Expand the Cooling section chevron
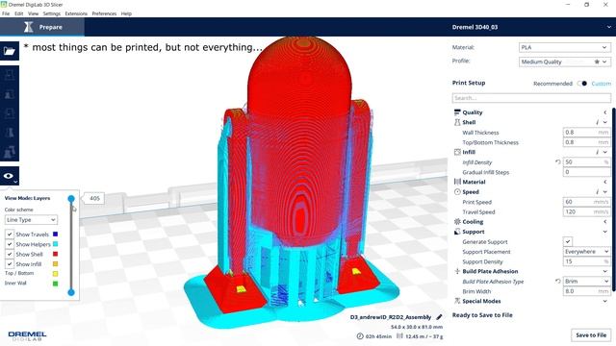Viewport: 616px width, 346px height. [x=605, y=222]
